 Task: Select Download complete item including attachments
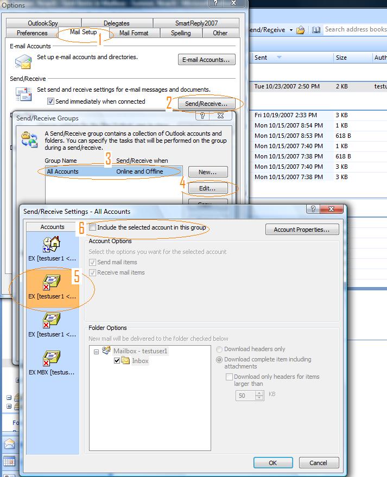(x=219, y=360)
